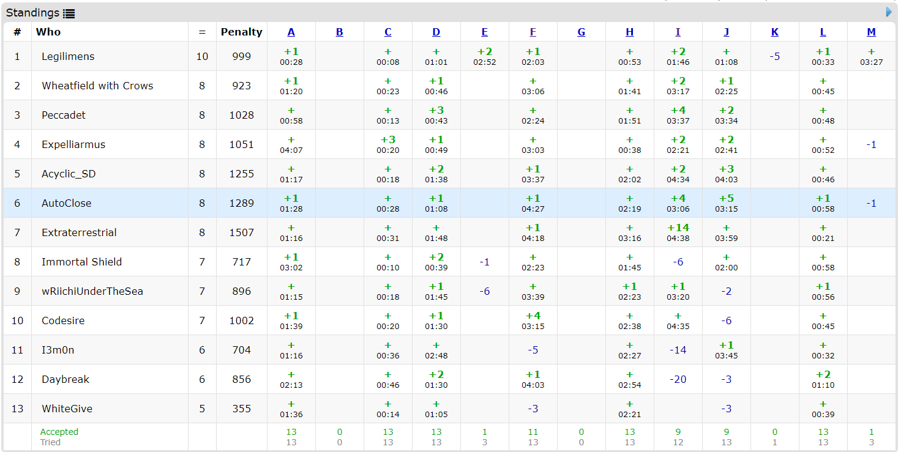The image size is (901, 452).
Task: Open problem H link
Action: 629,32
